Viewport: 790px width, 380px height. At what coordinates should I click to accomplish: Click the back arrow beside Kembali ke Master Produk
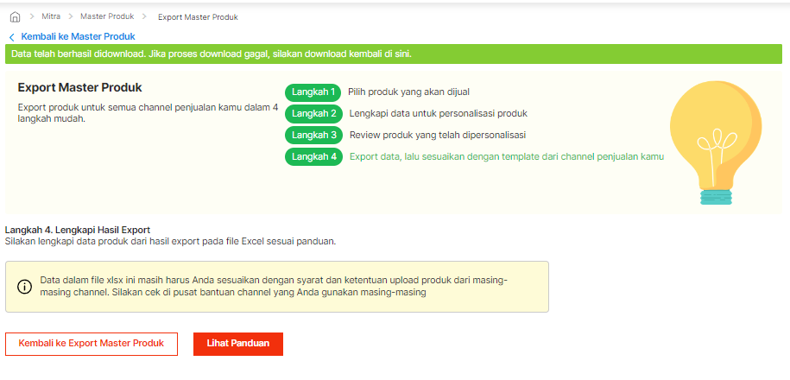[12, 37]
